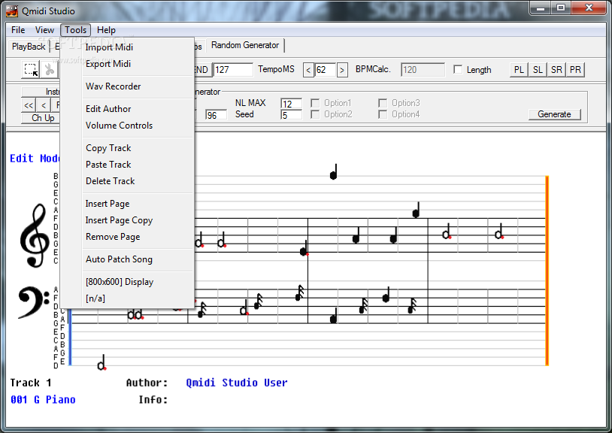The image size is (612, 433).
Task: Open the Help menu
Action: point(106,30)
